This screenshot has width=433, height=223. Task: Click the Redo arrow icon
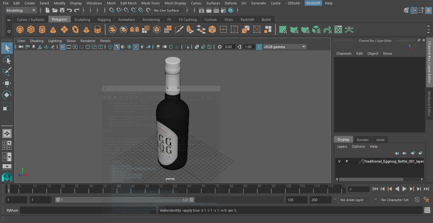coord(77,10)
